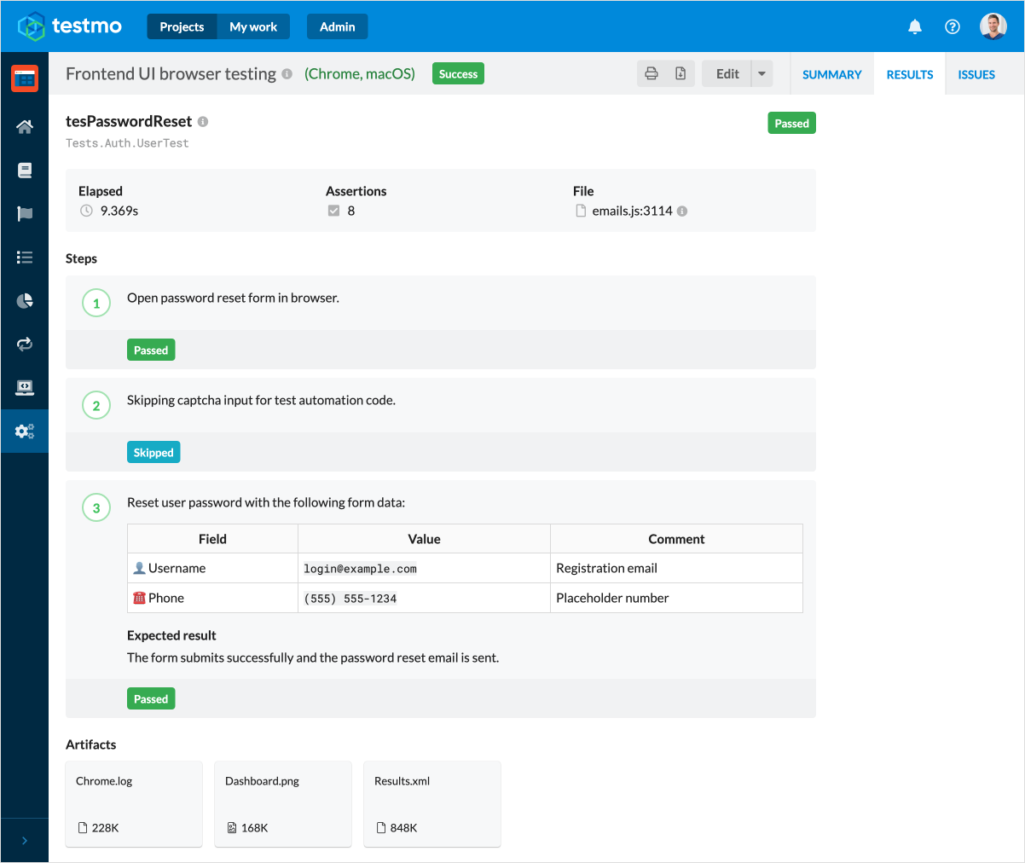Click the step 2 number circle
This screenshot has width=1025, height=863.
(x=96, y=405)
